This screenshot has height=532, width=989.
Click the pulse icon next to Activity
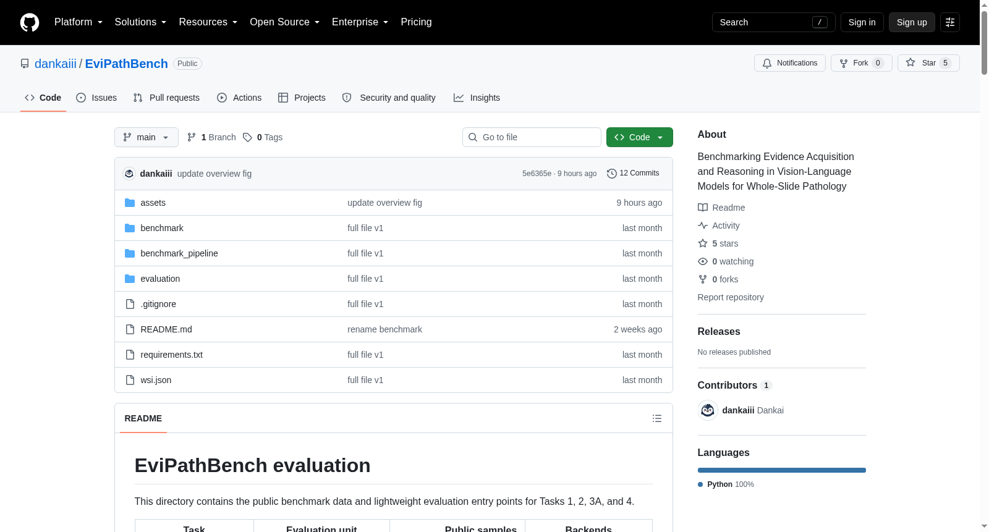(703, 226)
